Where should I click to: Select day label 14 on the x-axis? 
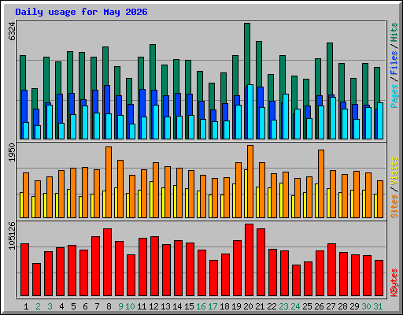[177, 306]
